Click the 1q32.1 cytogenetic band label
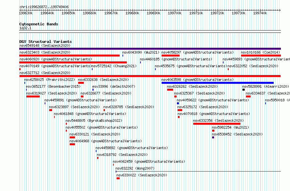 (x=25, y=28)
